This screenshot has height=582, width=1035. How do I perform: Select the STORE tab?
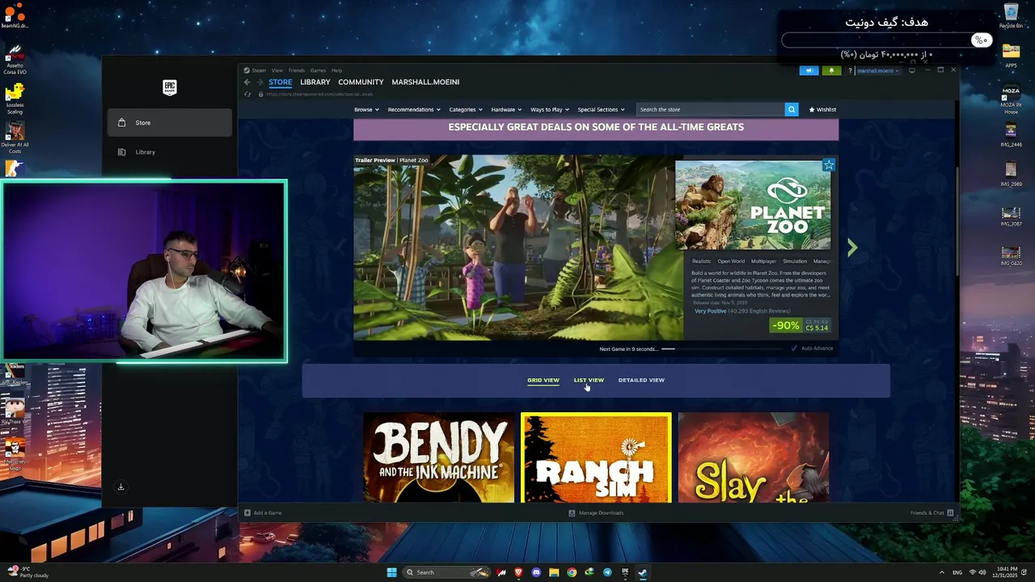[281, 82]
